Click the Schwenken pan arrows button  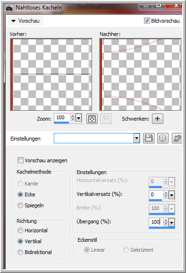point(158,119)
